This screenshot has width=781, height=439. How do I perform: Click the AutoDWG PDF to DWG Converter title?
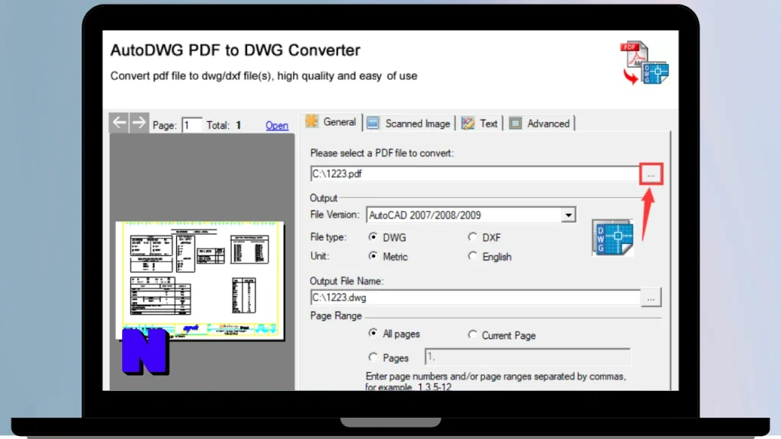(x=235, y=50)
